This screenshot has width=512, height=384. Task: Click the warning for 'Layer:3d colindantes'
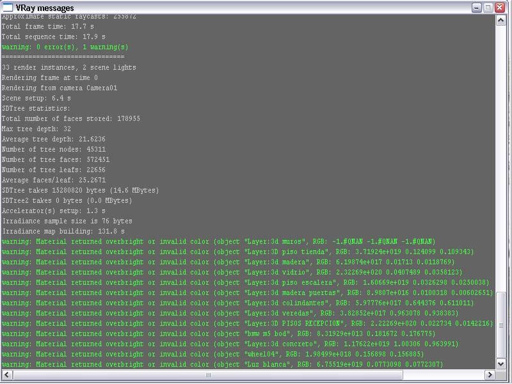pos(237,303)
